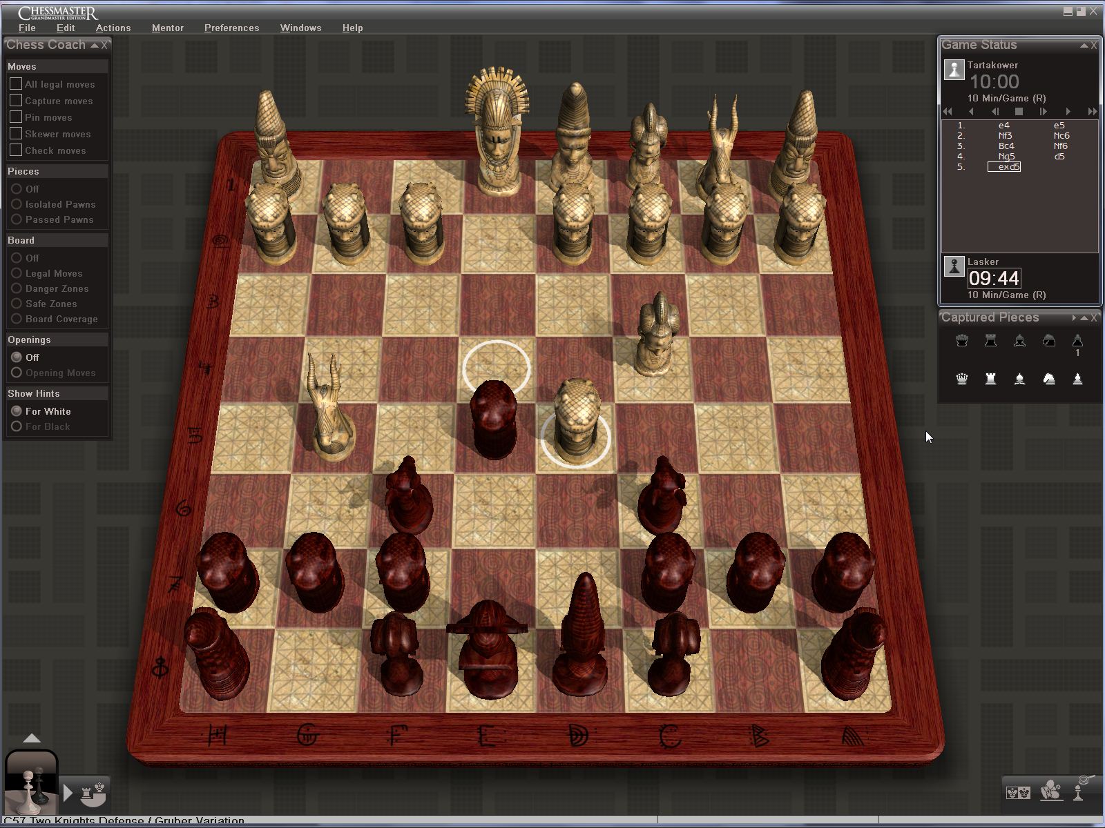The height and width of the screenshot is (828, 1105).
Task: Enable the Capture moves checkbox
Action: (x=16, y=100)
